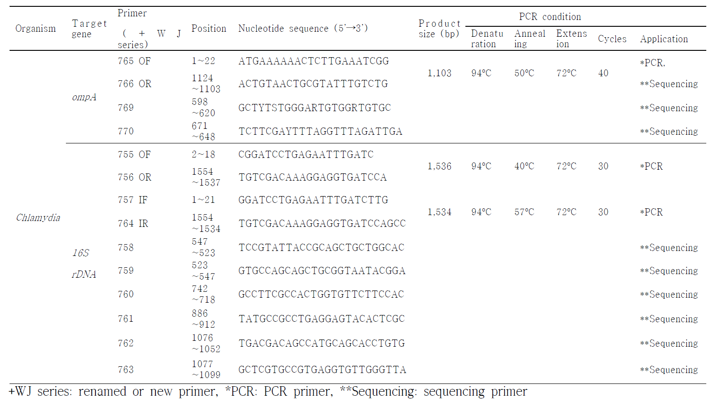Click the Annealing sub-header
Image resolution: width=709 pixels, height=403 pixels.
529,39
